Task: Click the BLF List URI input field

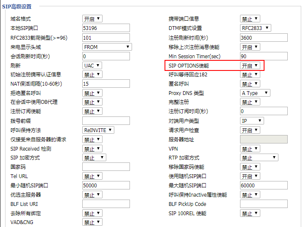Action: point(106,204)
